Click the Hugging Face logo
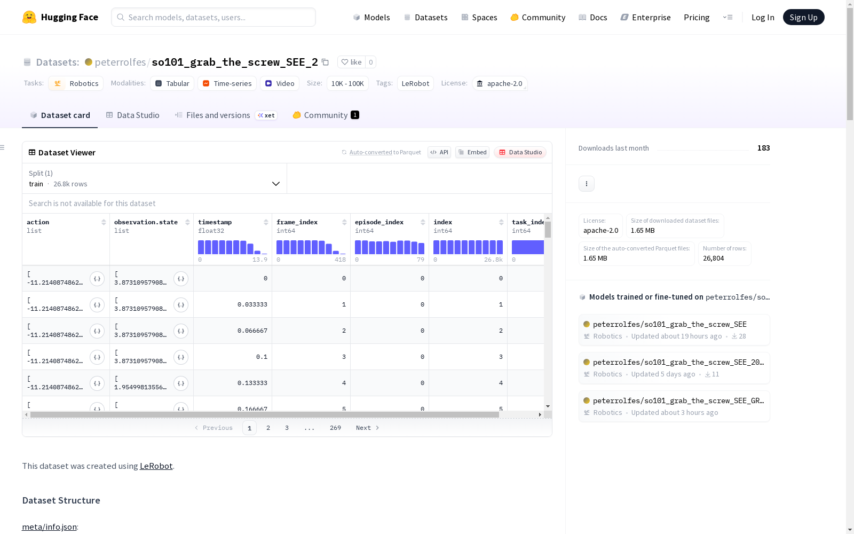The image size is (854, 534). (60, 17)
